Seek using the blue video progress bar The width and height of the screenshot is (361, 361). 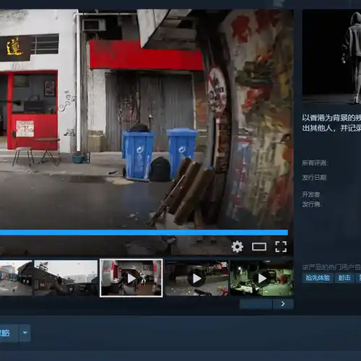tap(144, 232)
